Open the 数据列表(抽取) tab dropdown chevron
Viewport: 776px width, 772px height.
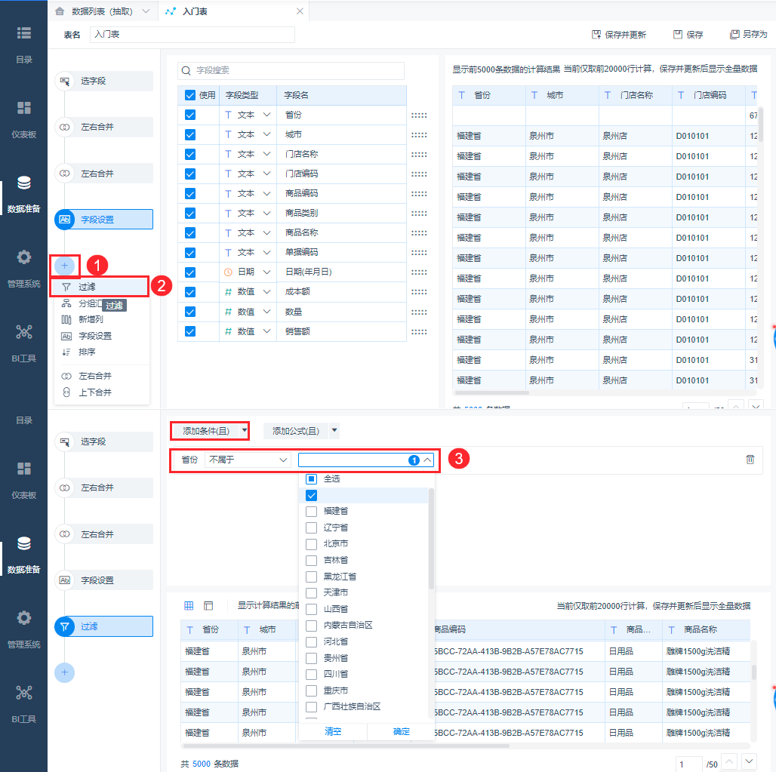(146, 11)
